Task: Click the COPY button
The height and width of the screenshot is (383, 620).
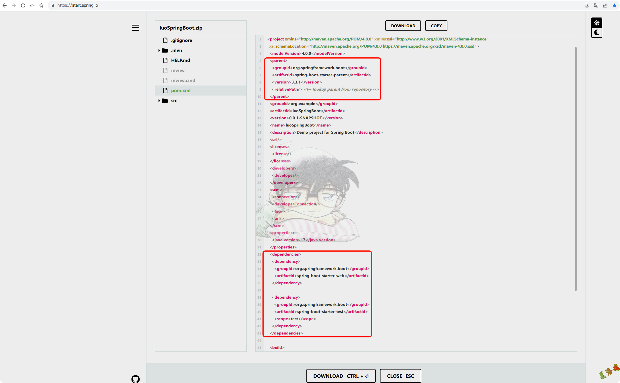Action: point(436,26)
